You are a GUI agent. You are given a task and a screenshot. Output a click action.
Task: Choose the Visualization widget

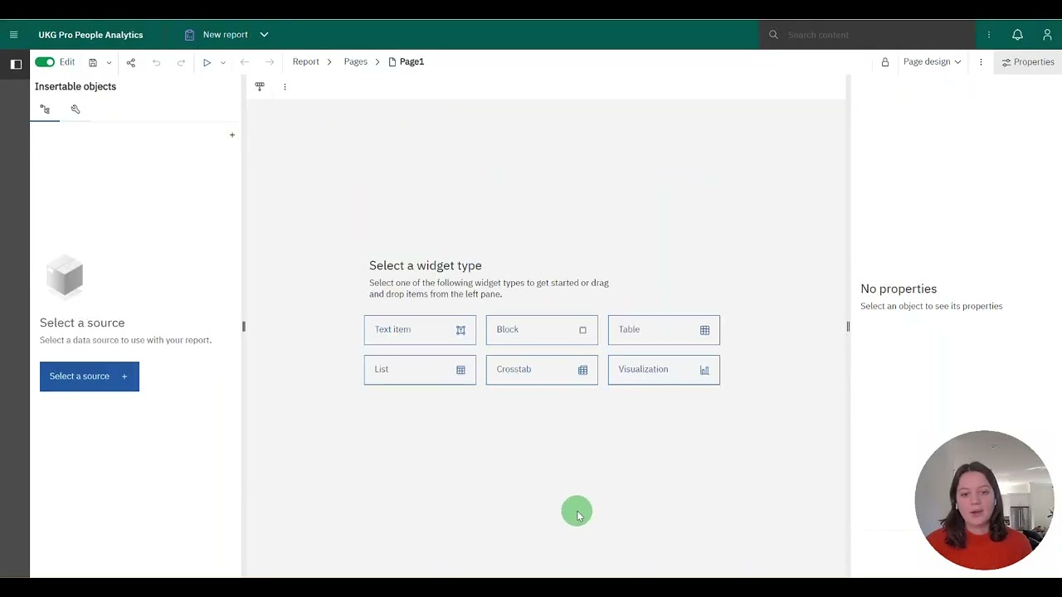click(x=664, y=370)
